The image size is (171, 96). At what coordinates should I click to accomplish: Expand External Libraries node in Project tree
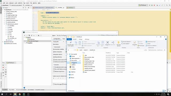click(3, 42)
